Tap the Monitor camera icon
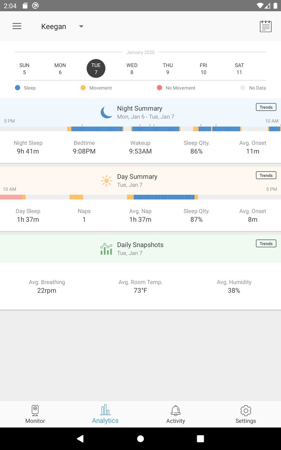This screenshot has width=281, height=450. pos(35,410)
